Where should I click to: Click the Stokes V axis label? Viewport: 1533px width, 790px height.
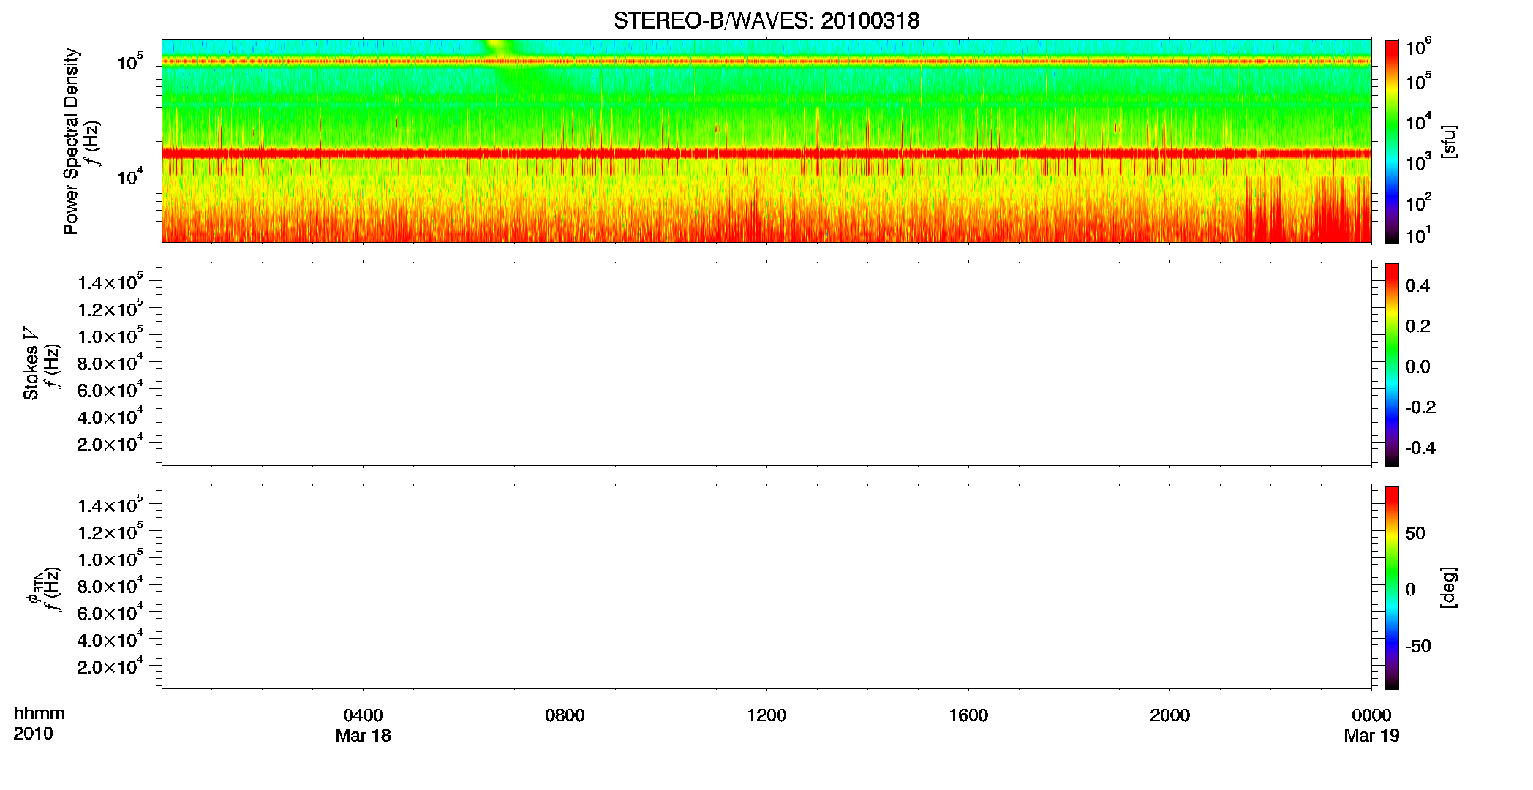[x=31, y=364]
